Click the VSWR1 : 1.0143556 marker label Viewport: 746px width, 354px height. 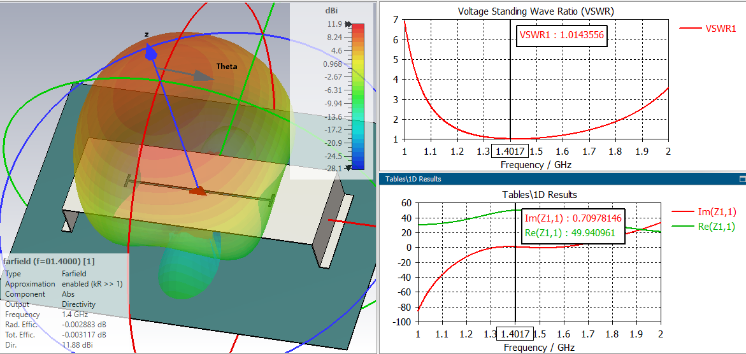(x=562, y=36)
